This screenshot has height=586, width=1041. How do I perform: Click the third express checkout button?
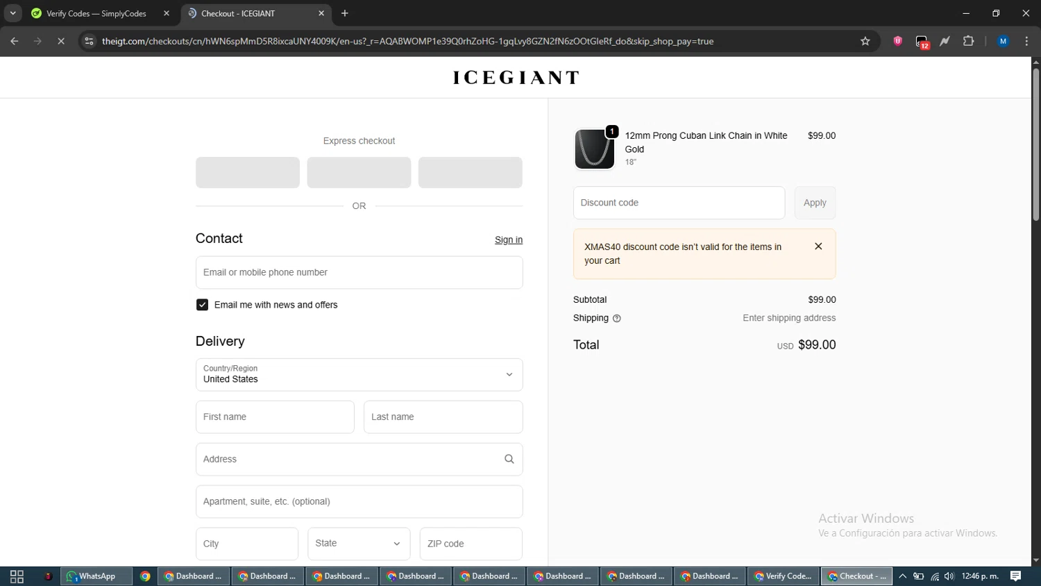(x=471, y=172)
